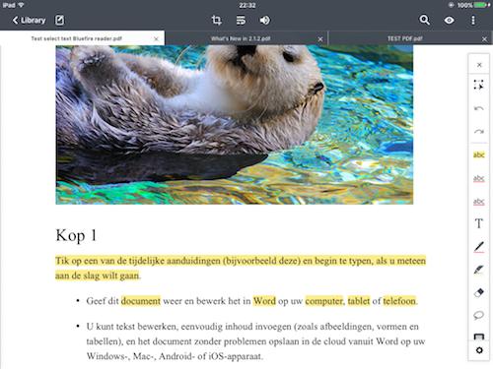The image size is (493, 369).
Task: Select the eraser tool
Action: [x=479, y=292]
